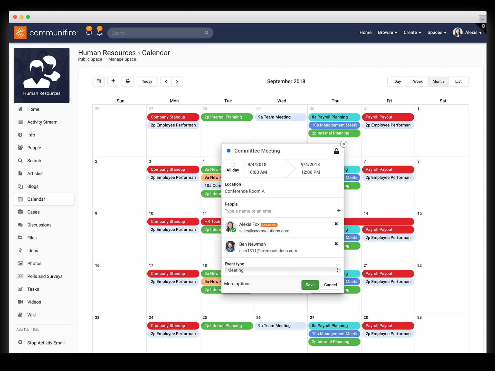Change event color via the blue dot
This screenshot has width=495, height=371.
click(228, 151)
